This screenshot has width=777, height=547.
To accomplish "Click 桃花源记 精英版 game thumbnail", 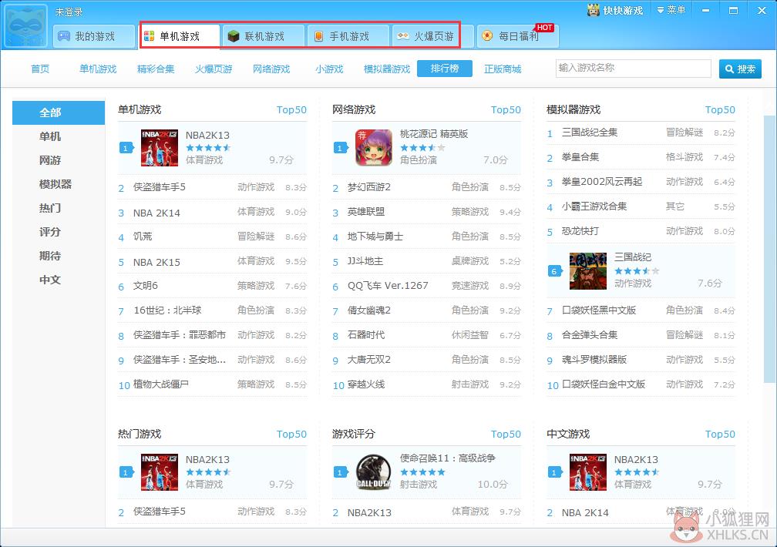I will [374, 148].
